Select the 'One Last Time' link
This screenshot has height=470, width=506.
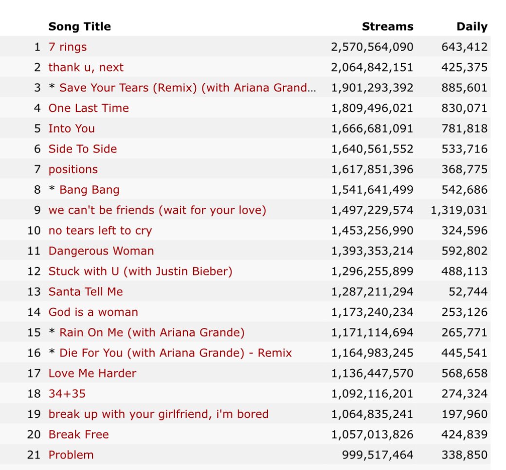(89, 108)
